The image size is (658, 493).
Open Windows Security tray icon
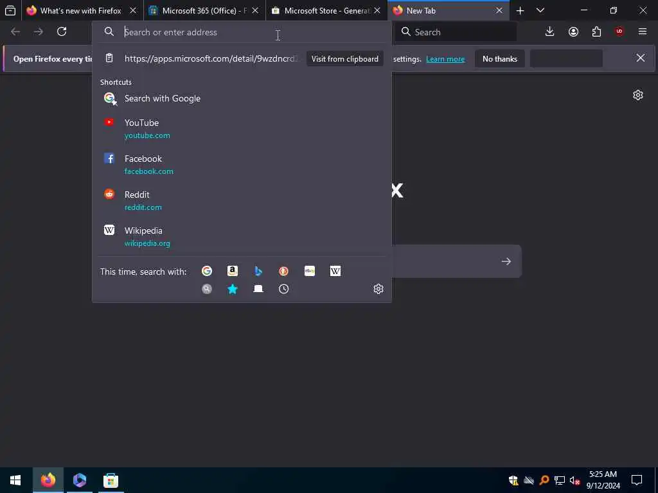coord(513,480)
